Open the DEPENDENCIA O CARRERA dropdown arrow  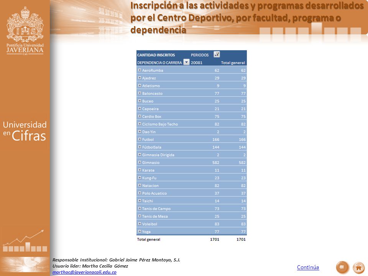tap(186, 62)
